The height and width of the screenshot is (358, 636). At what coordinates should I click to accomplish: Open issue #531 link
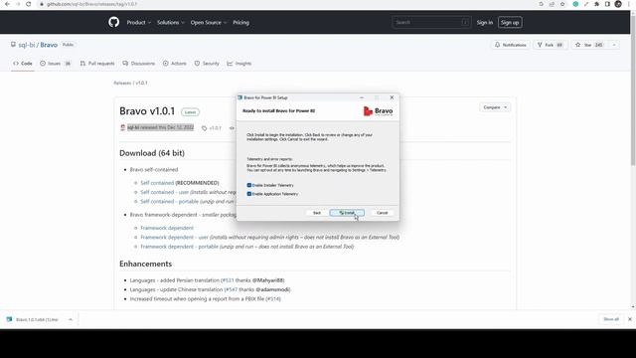click(x=228, y=280)
